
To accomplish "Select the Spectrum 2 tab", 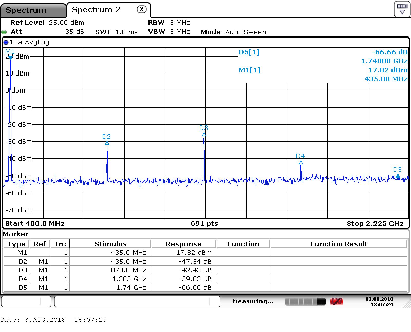I will click(x=96, y=10).
